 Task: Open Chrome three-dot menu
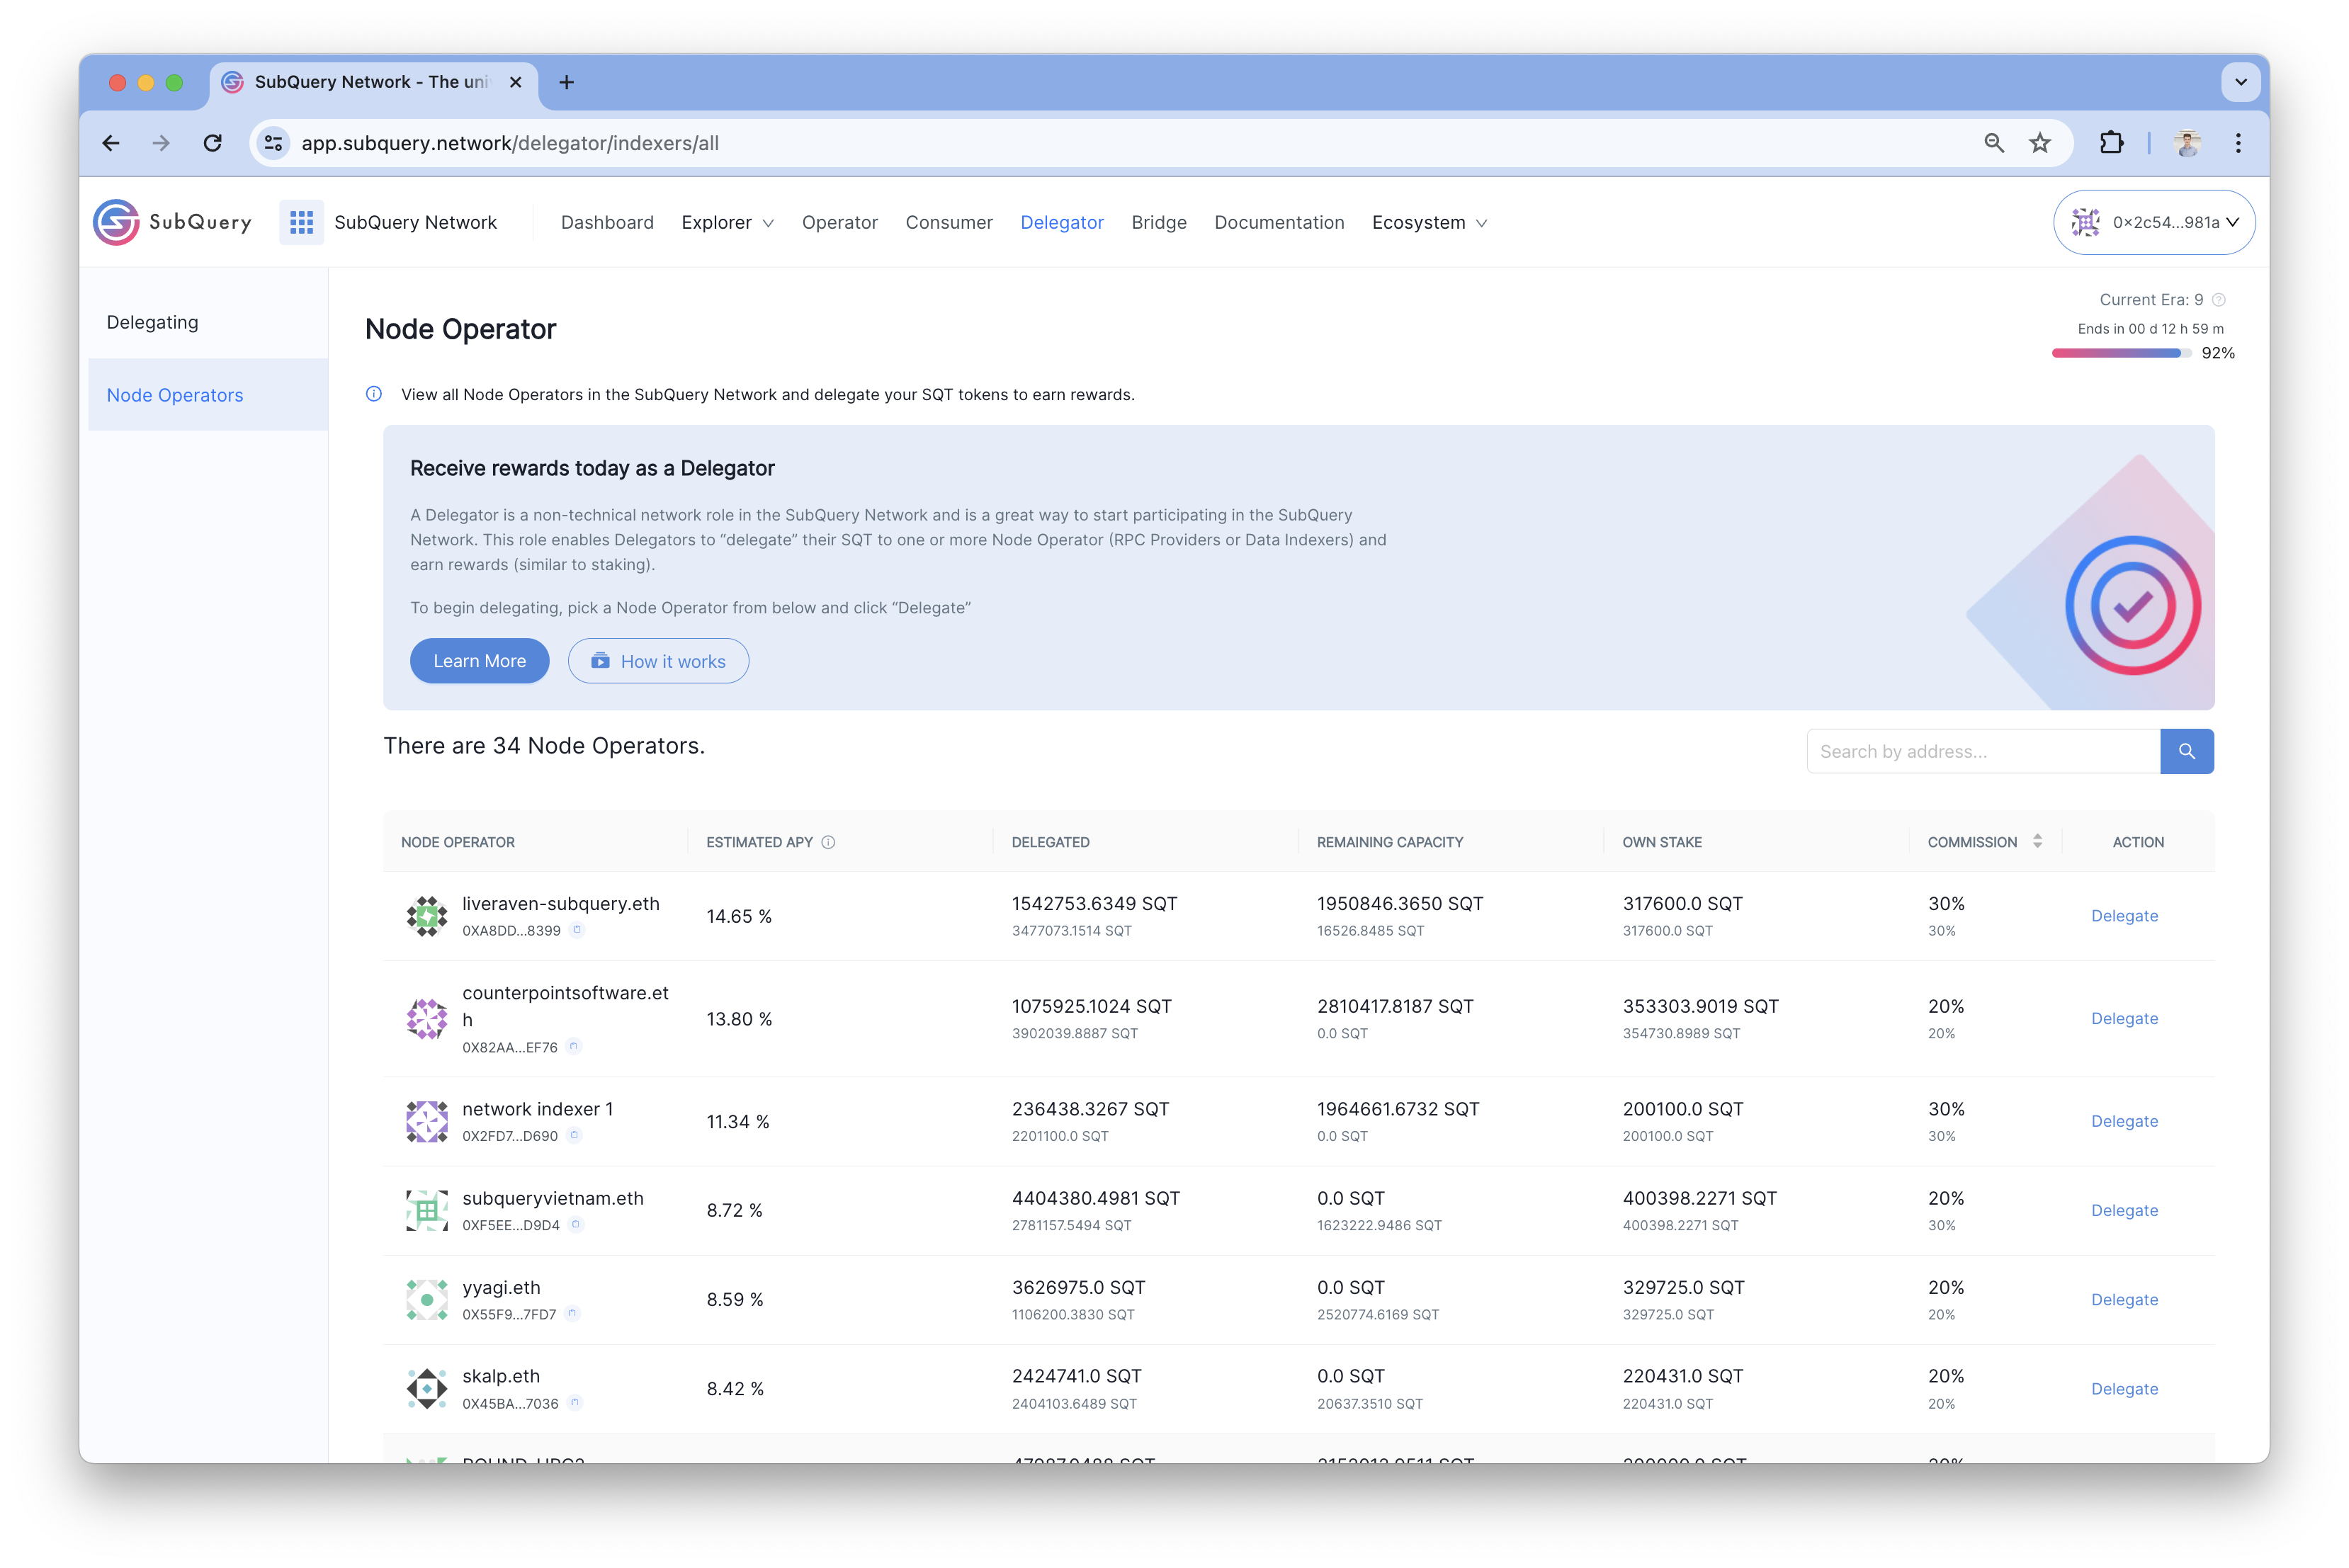click(x=2238, y=143)
